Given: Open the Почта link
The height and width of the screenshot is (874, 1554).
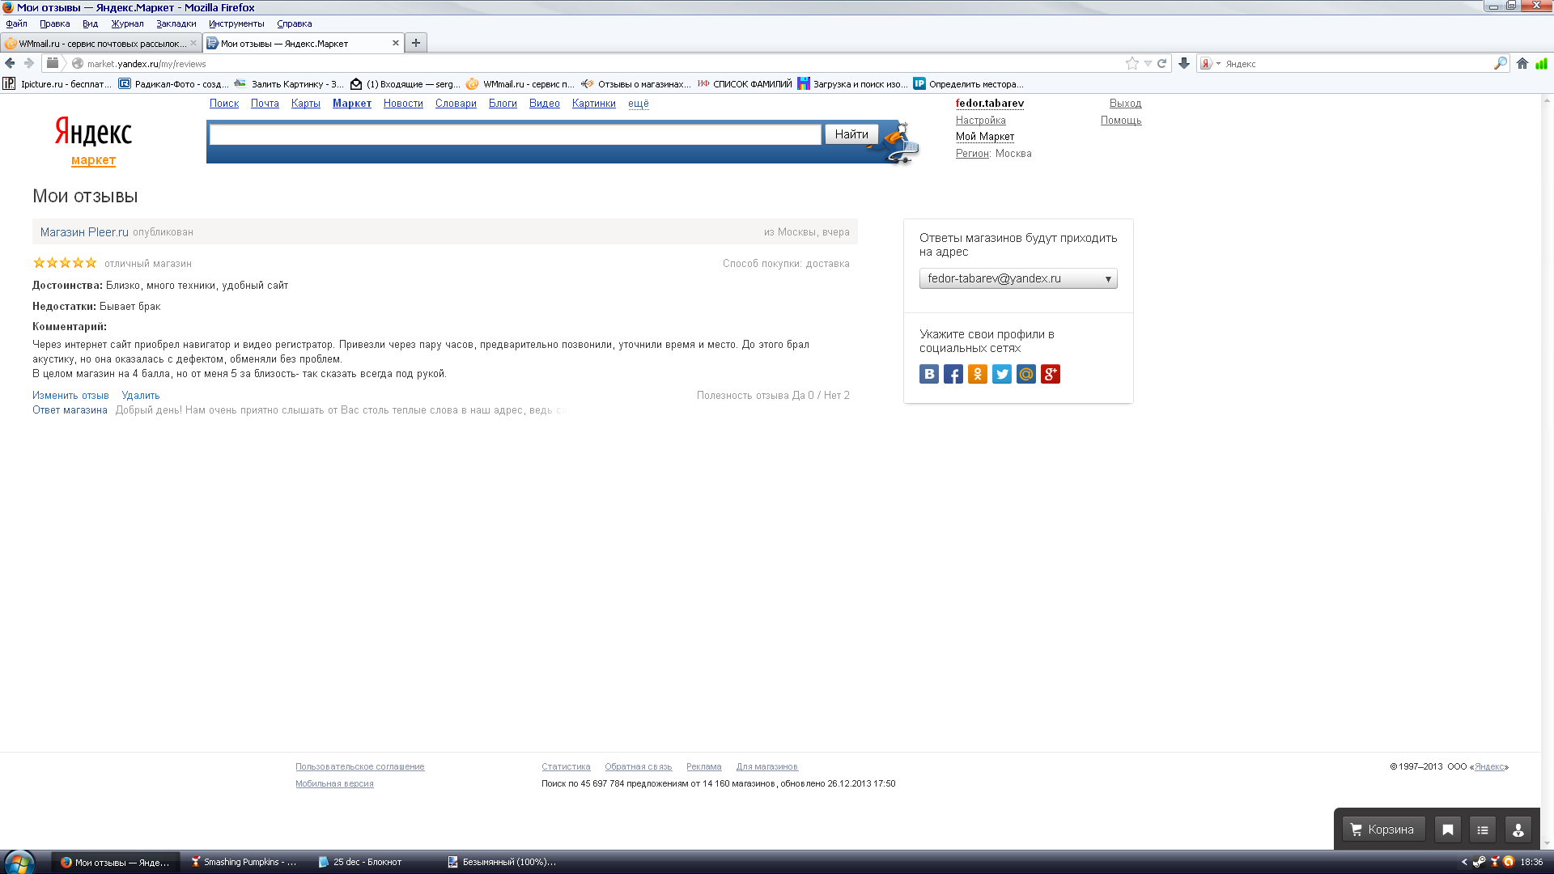Looking at the screenshot, I should 265,104.
